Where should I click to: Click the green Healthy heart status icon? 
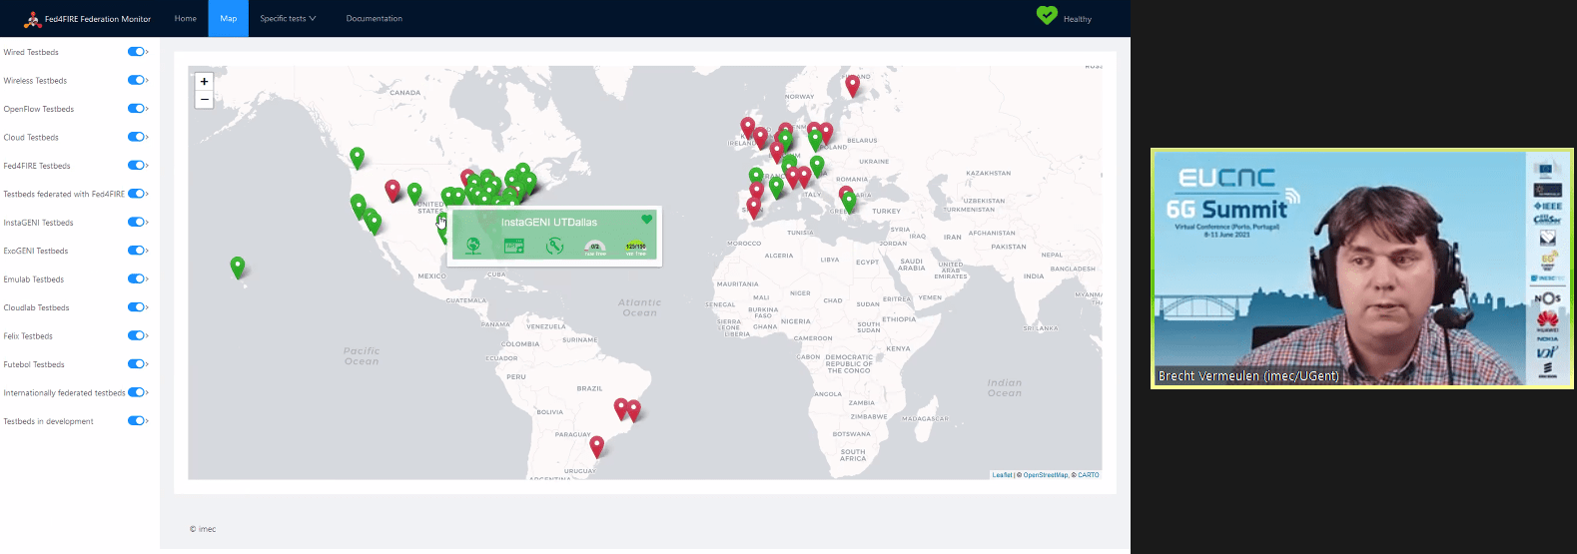tap(1047, 15)
